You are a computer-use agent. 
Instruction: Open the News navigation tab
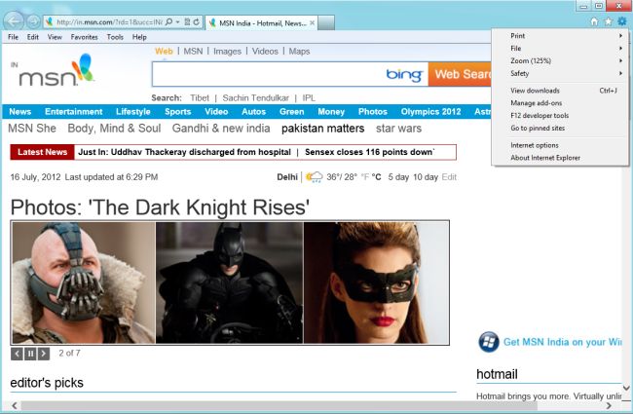tap(19, 111)
